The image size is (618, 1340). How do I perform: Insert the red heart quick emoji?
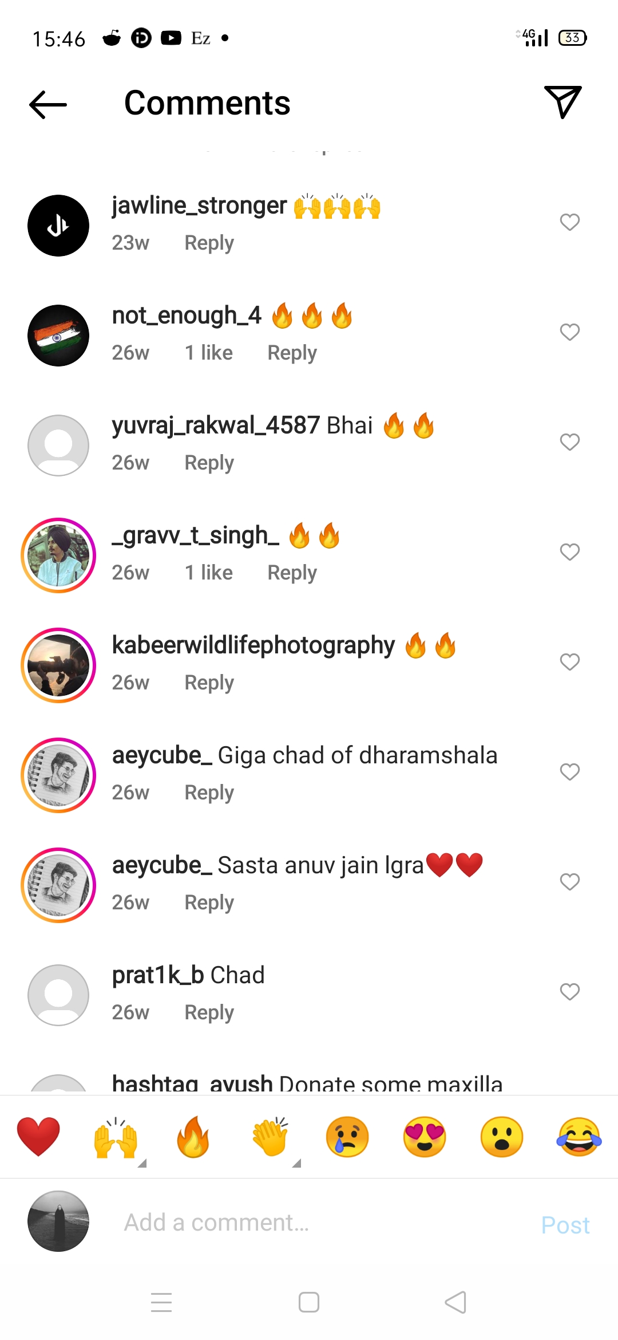coord(38,1137)
